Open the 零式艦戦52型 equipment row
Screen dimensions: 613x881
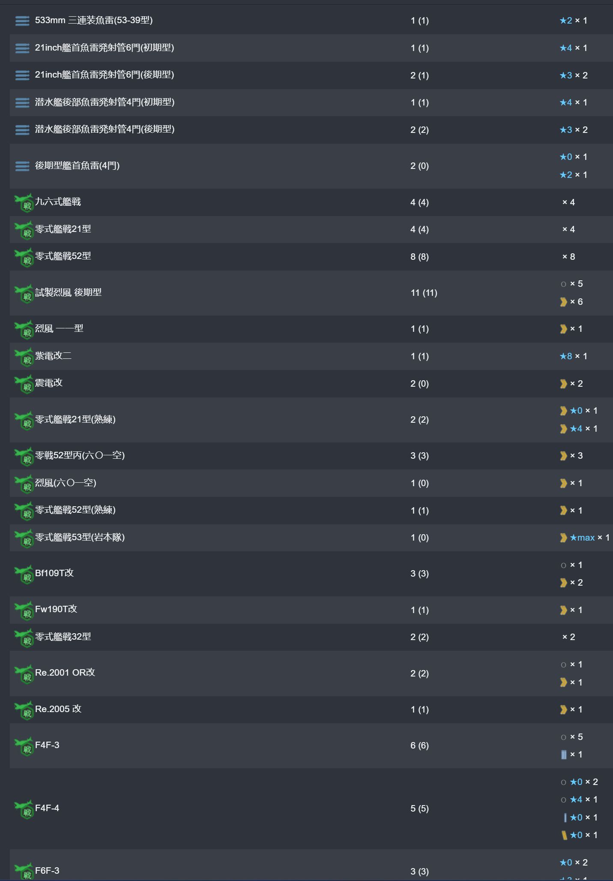[x=311, y=257]
